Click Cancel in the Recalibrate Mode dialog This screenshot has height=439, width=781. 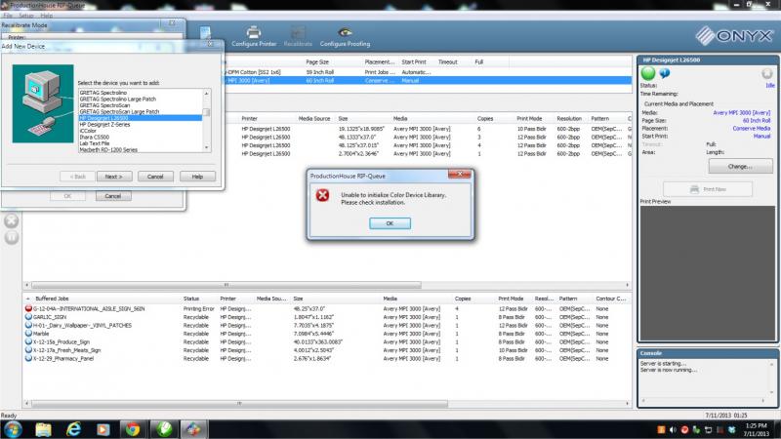pyautogui.click(x=113, y=196)
